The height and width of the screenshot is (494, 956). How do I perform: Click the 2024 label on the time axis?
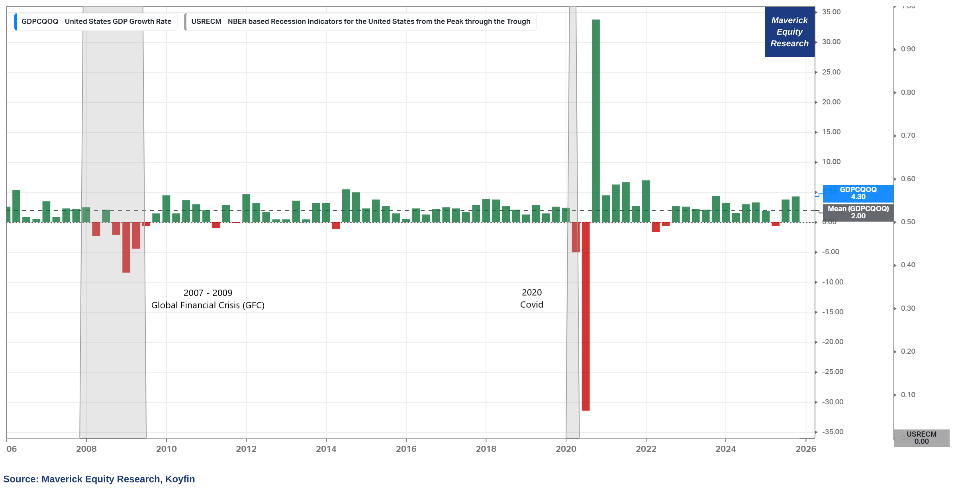point(725,449)
